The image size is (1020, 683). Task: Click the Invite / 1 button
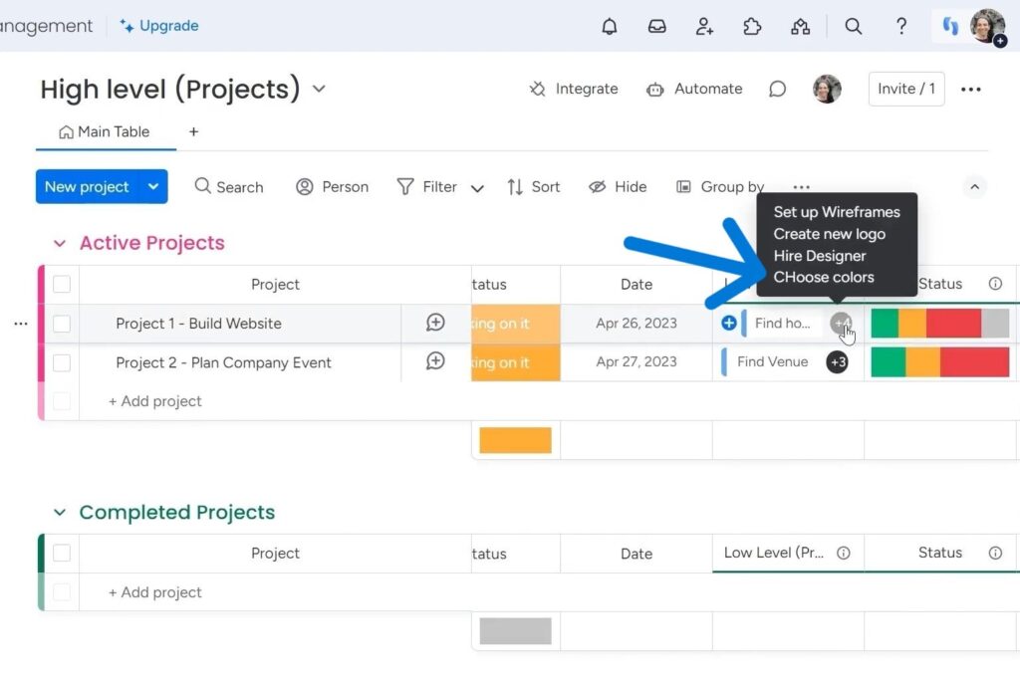click(904, 89)
